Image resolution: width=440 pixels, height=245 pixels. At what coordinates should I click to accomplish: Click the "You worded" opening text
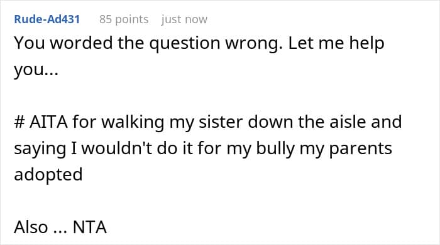63,43
